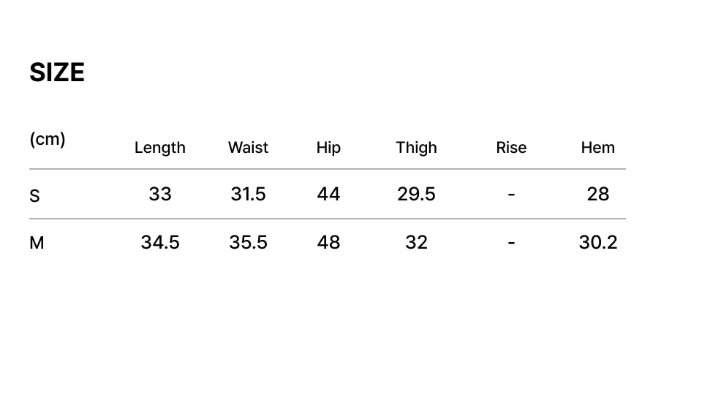Select the Thigh column header

[x=416, y=148]
